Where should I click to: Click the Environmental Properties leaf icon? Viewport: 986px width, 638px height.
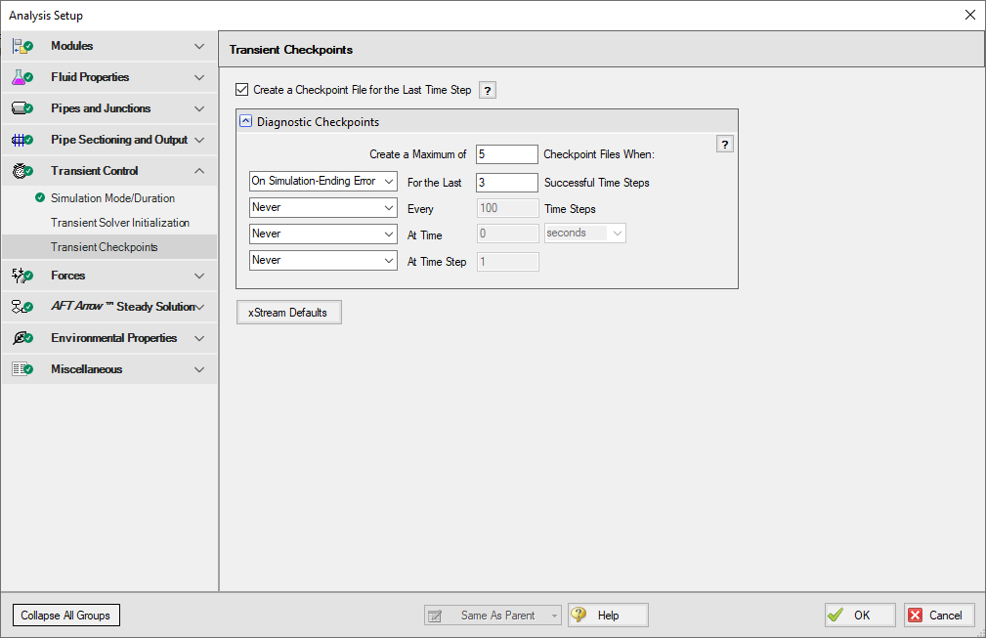tap(22, 338)
